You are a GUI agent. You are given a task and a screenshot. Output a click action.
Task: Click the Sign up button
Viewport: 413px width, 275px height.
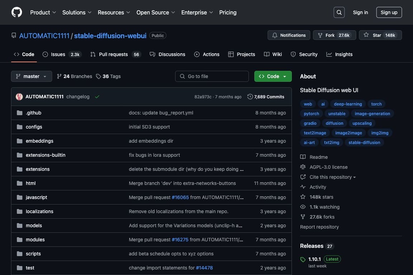(389, 13)
